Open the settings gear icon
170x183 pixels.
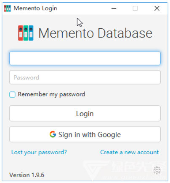[157, 170]
